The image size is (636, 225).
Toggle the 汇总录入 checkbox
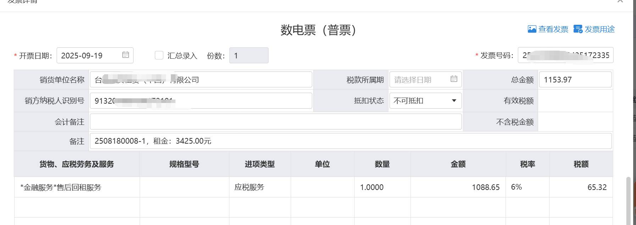(159, 55)
